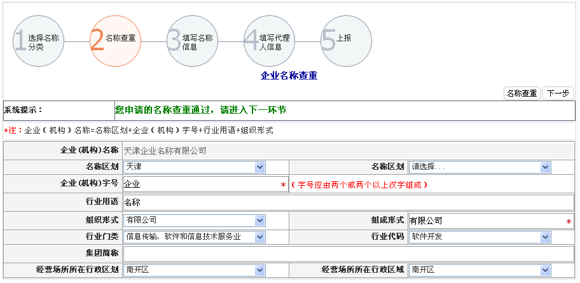Click into the 集团简称 text field
This screenshot has width=580, height=283.
tap(347, 253)
